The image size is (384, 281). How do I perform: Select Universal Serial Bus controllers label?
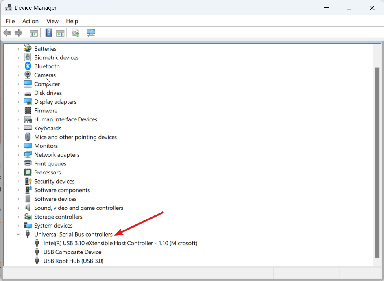pos(73,234)
